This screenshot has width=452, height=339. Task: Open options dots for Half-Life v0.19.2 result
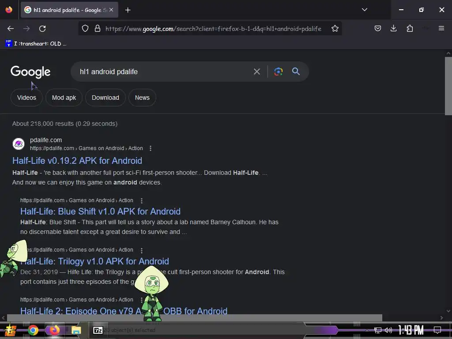click(x=151, y=148)
